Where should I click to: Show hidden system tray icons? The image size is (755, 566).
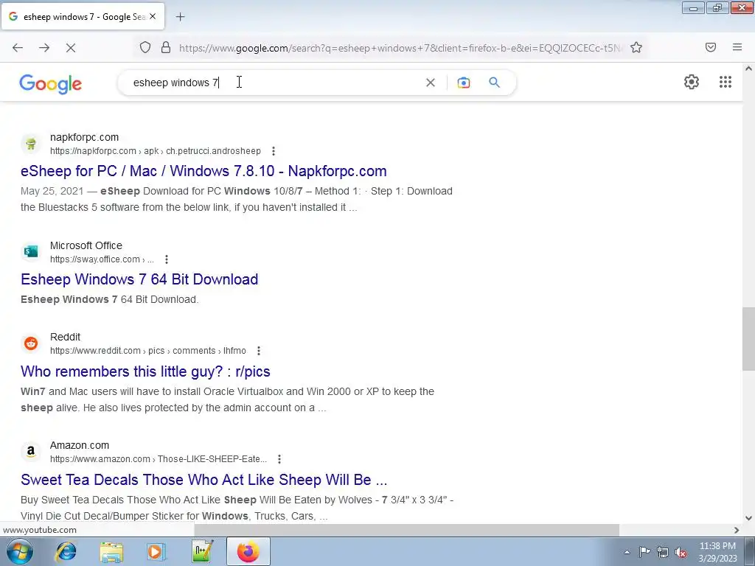(627, 553)
